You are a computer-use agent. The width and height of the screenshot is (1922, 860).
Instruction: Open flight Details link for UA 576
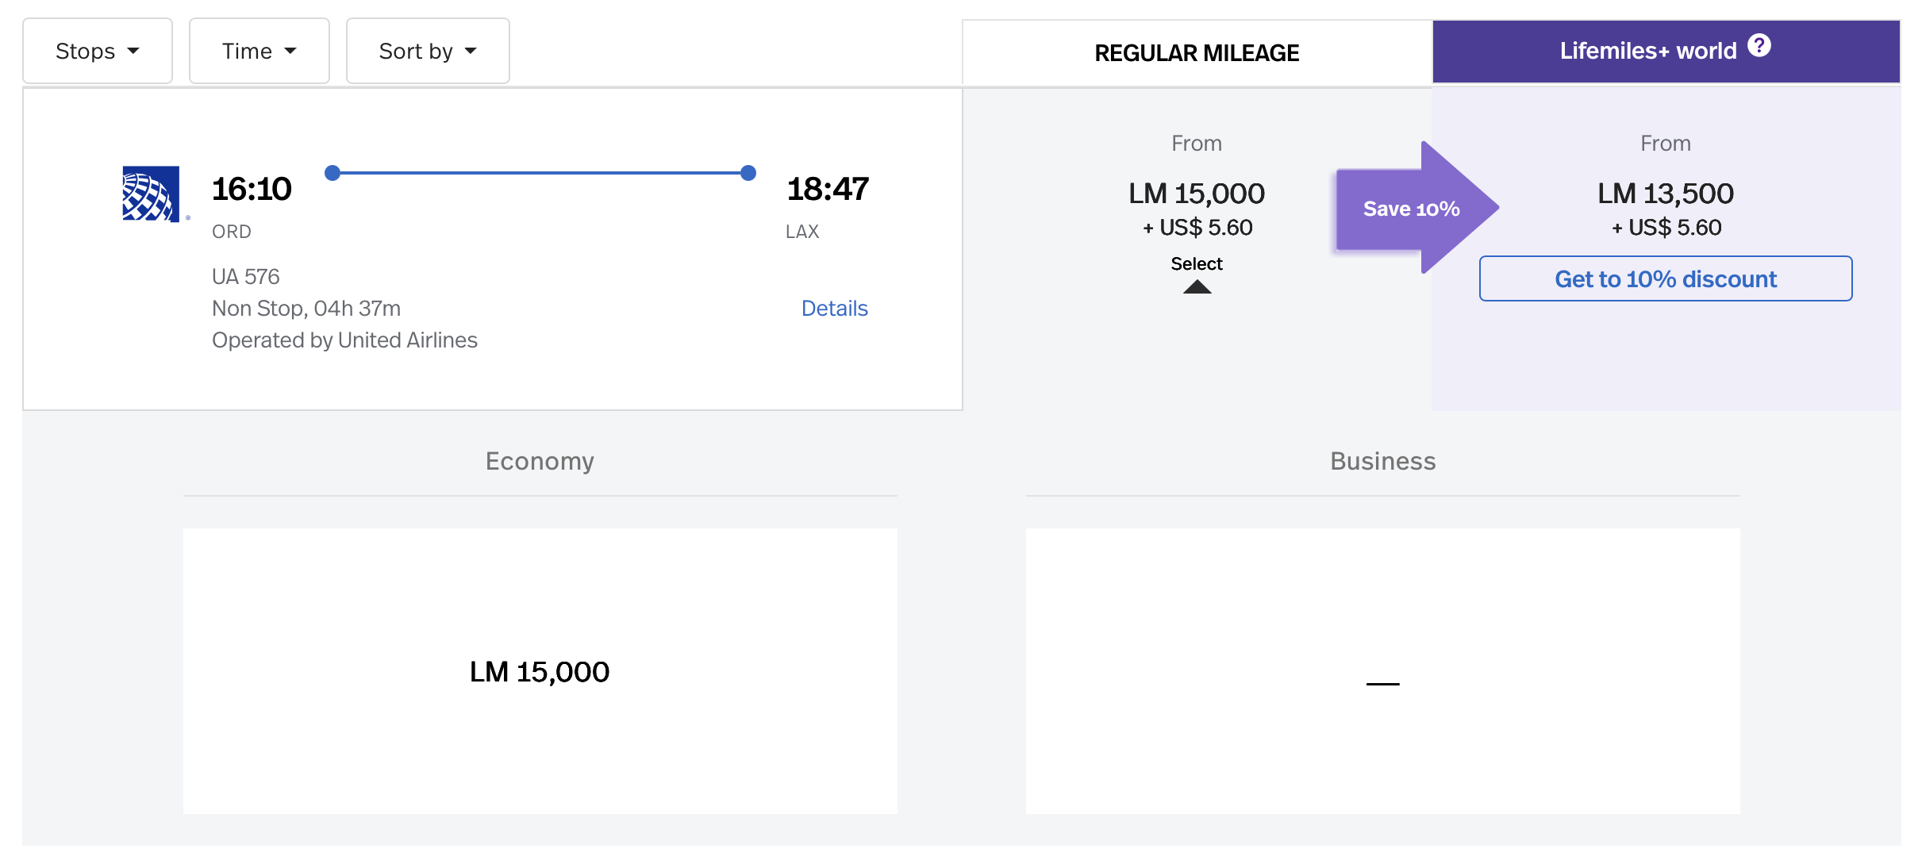[834, 308]
